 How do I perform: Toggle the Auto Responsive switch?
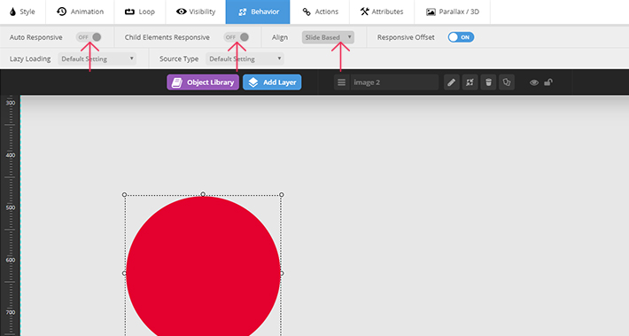click(x=89, y=37)
